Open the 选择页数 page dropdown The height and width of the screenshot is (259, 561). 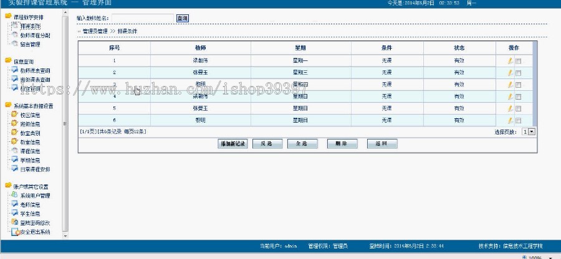(528, 132)
